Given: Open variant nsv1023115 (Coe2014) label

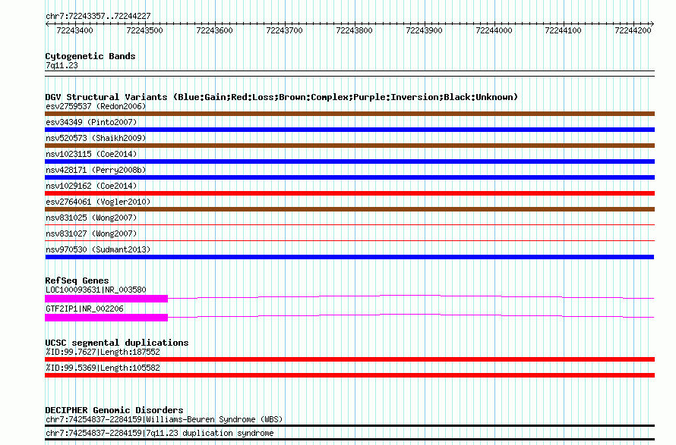Looking at the screenshot, I should coord(91,154).
